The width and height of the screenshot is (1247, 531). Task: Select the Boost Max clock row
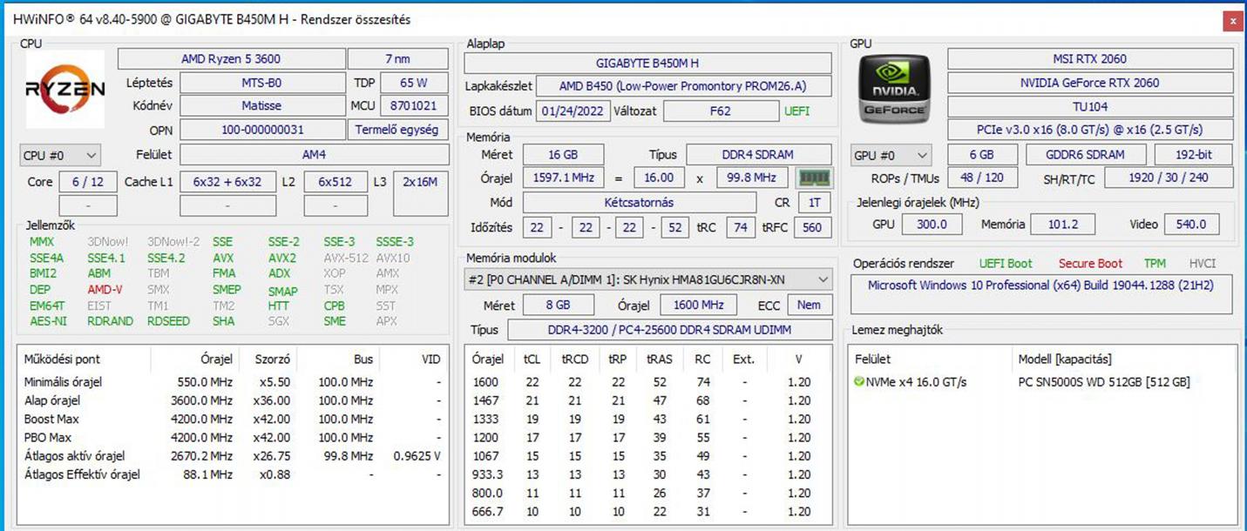tap(232, 419)
